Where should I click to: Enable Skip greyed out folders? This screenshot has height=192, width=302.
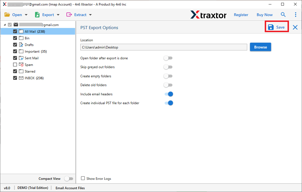168,67
